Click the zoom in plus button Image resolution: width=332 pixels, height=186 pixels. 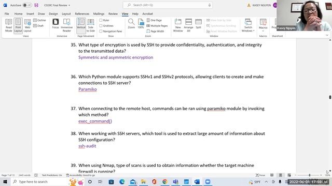tap(321, 175)
